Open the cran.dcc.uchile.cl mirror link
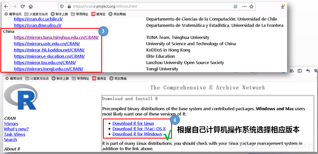 (38, 19)
